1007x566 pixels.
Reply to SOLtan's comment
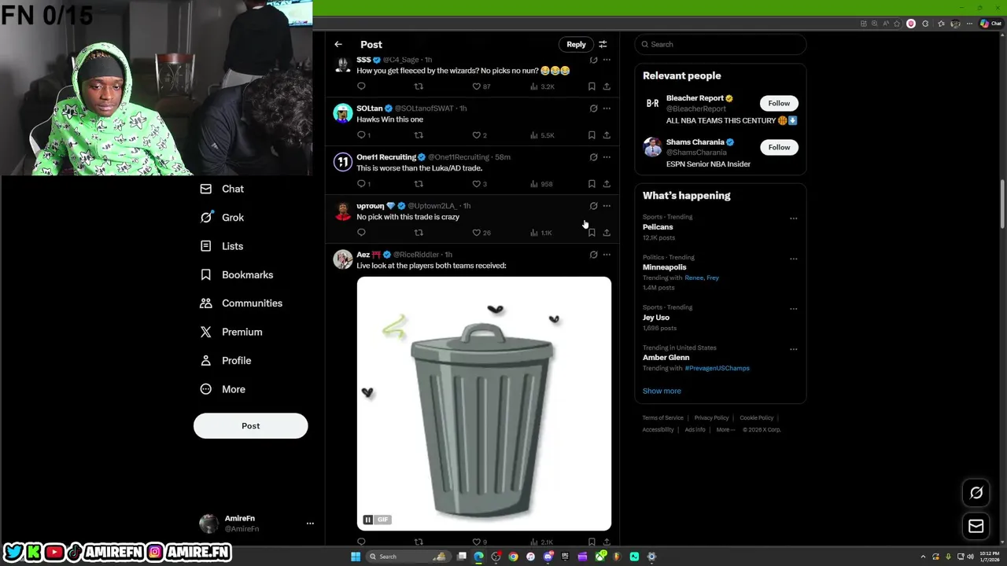point(361,135)
